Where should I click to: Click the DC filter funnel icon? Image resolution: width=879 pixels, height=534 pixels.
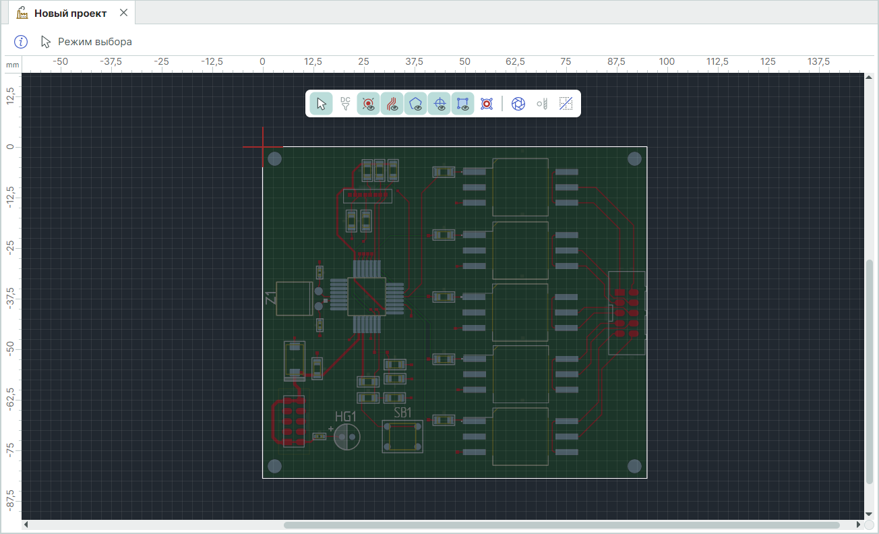pyautogui.click(x=345, y=104)
